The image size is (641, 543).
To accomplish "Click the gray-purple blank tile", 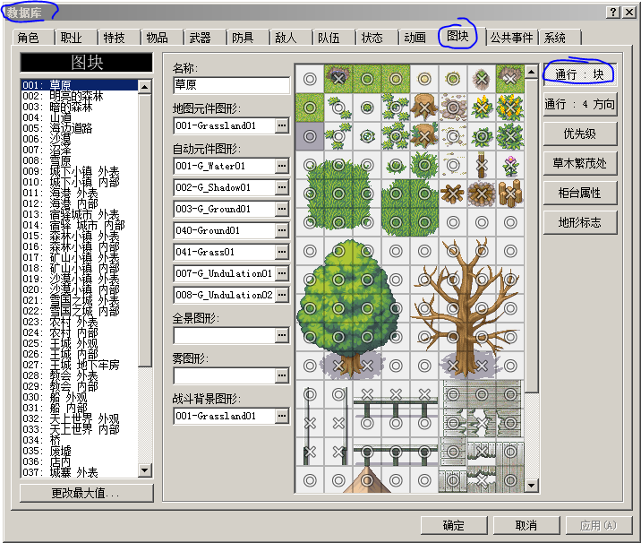I will point(310,136).
